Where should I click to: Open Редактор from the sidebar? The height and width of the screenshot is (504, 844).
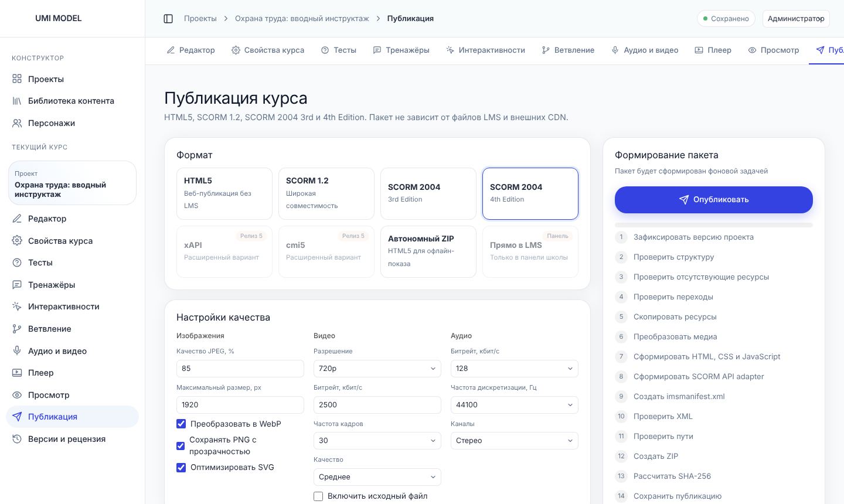click(x=72, y=219)
